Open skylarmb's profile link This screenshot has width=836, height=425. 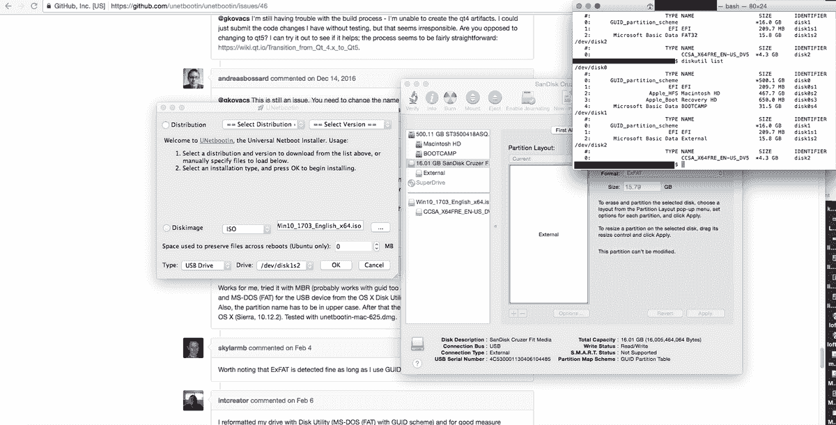click(x=233, y=348)
